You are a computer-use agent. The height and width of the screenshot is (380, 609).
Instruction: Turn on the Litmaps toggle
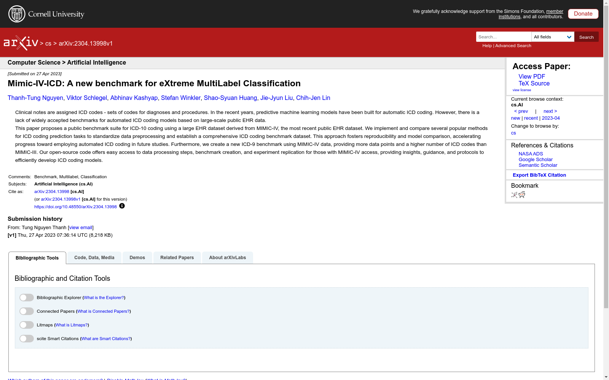coord(27,325)
